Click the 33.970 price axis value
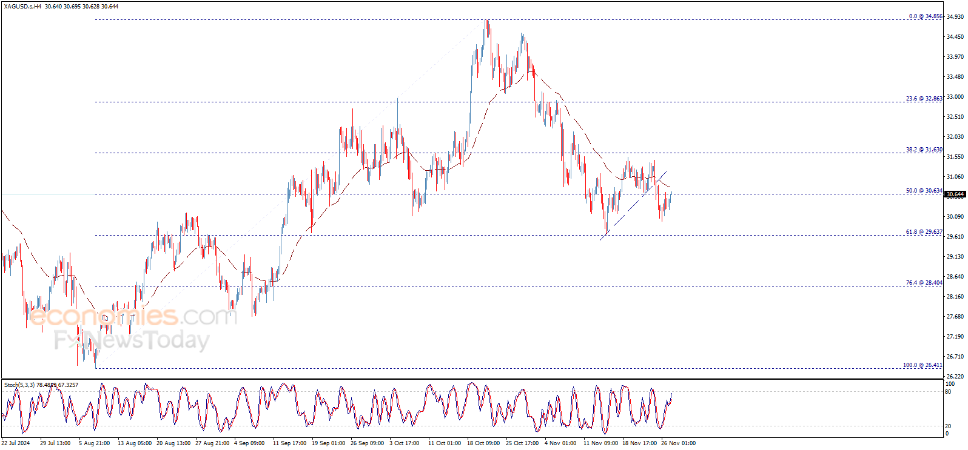This screenshot has height=450, width=968. 955,57
